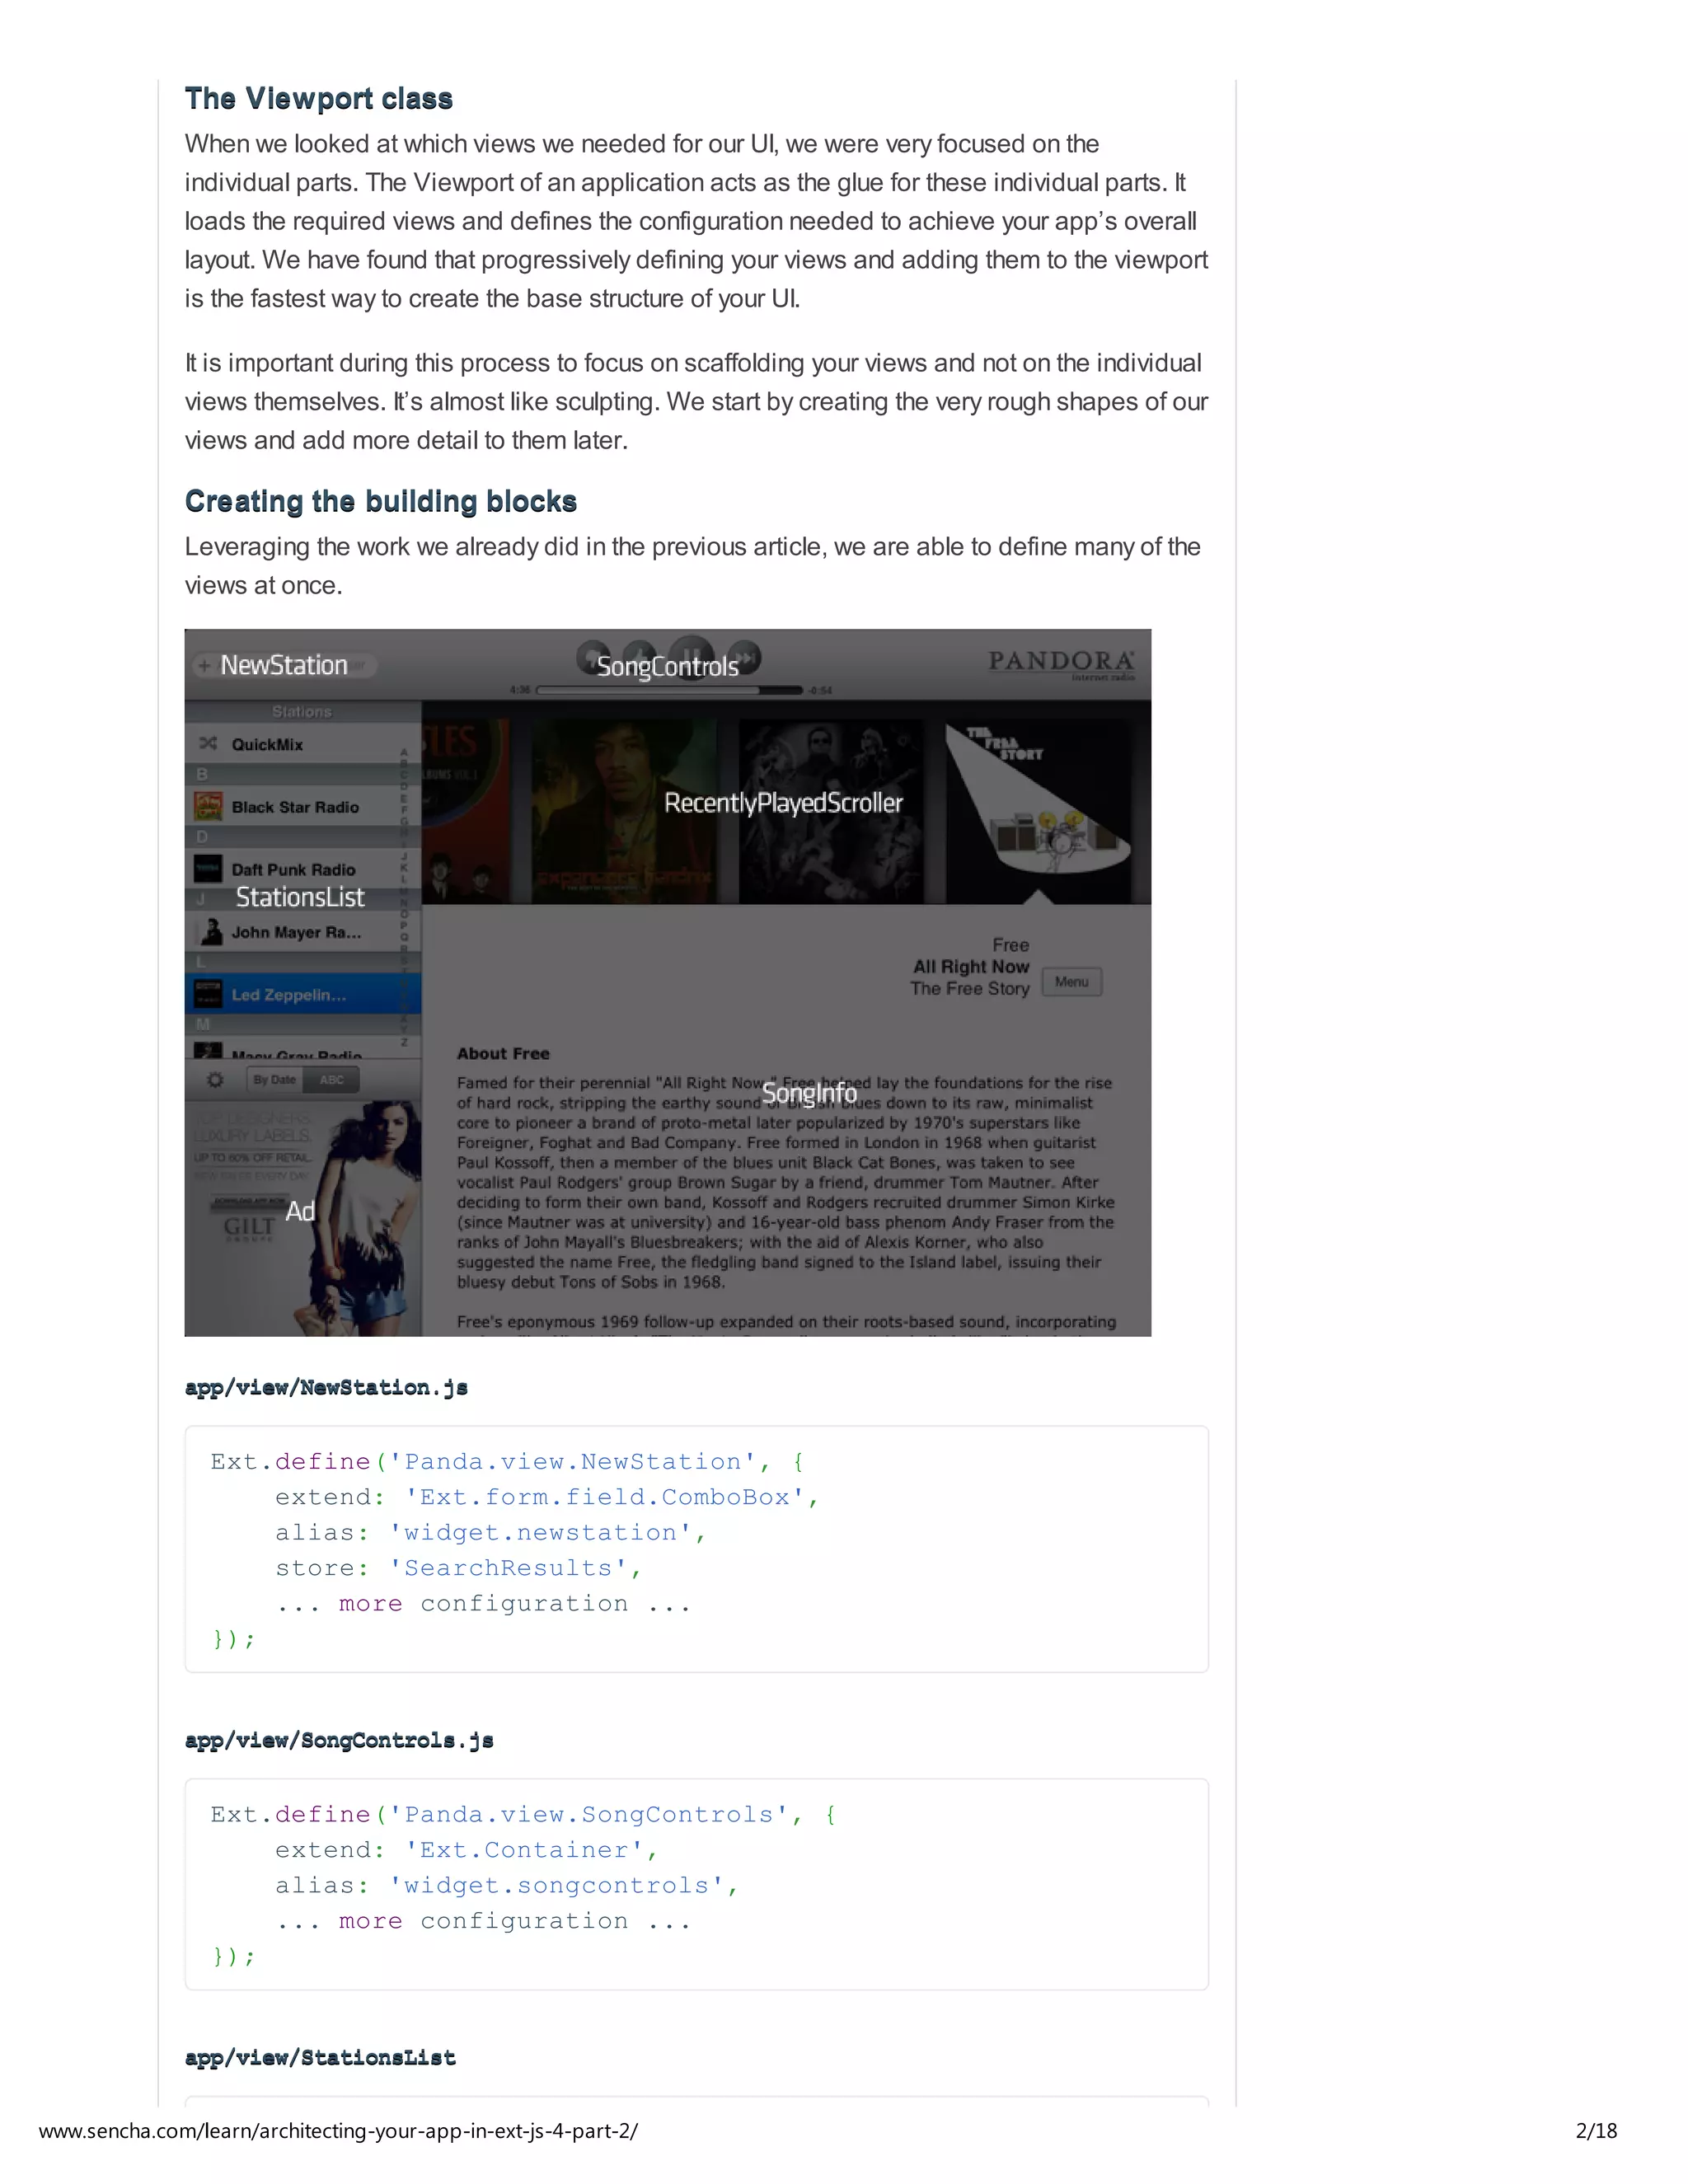Click the Menu button beside The Free Story

1072,982
